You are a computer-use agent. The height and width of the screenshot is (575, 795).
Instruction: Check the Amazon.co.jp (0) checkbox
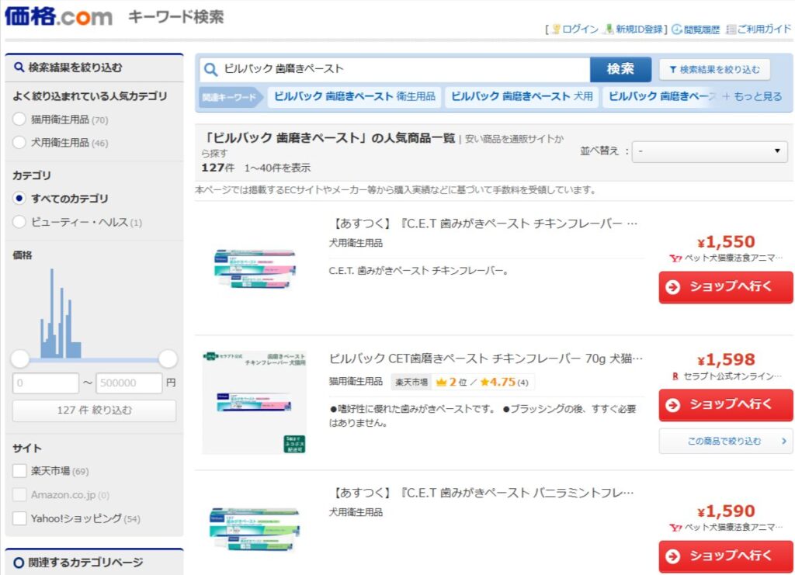(19, 495)
